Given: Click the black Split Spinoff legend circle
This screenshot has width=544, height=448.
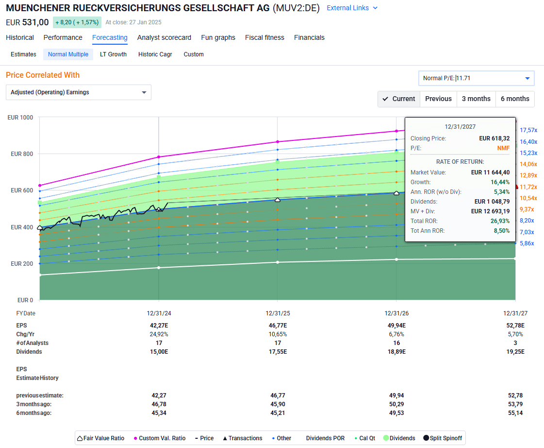Looking at the screenshot, I should tap(426, 438).
